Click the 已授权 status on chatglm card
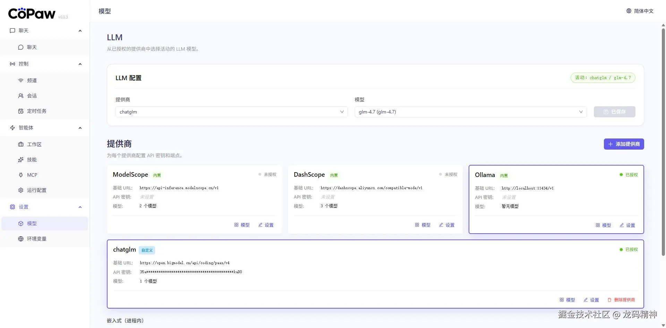The height and width of the screenshot is (328, 666). [629, 249]
